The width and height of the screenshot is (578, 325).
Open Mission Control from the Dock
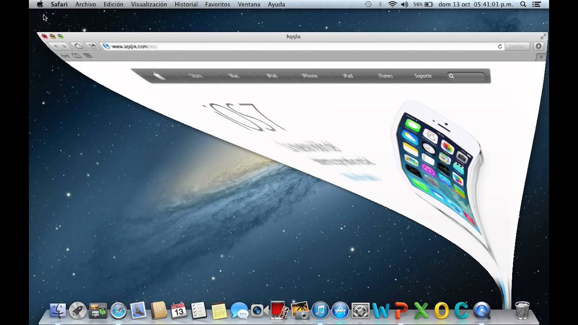tap(98, 311)
